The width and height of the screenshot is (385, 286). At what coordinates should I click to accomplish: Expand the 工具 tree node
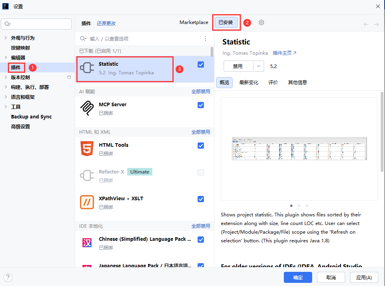(x=6, y=107)
